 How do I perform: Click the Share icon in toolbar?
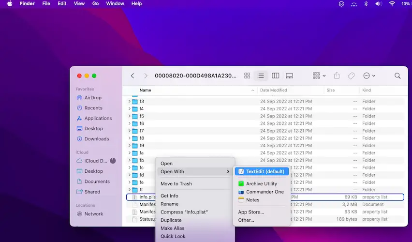pyautogui.click(x=337, y=76)
